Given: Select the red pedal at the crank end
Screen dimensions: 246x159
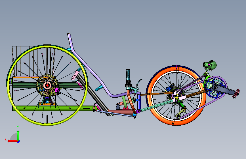Looking at the screenshot, I should click(236, 94).
